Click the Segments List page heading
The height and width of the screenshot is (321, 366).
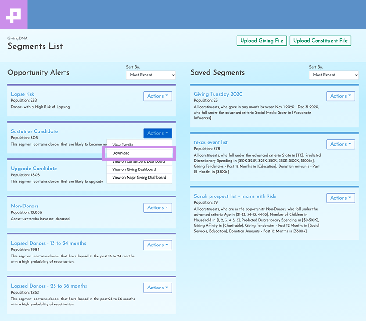click(35, 46)
